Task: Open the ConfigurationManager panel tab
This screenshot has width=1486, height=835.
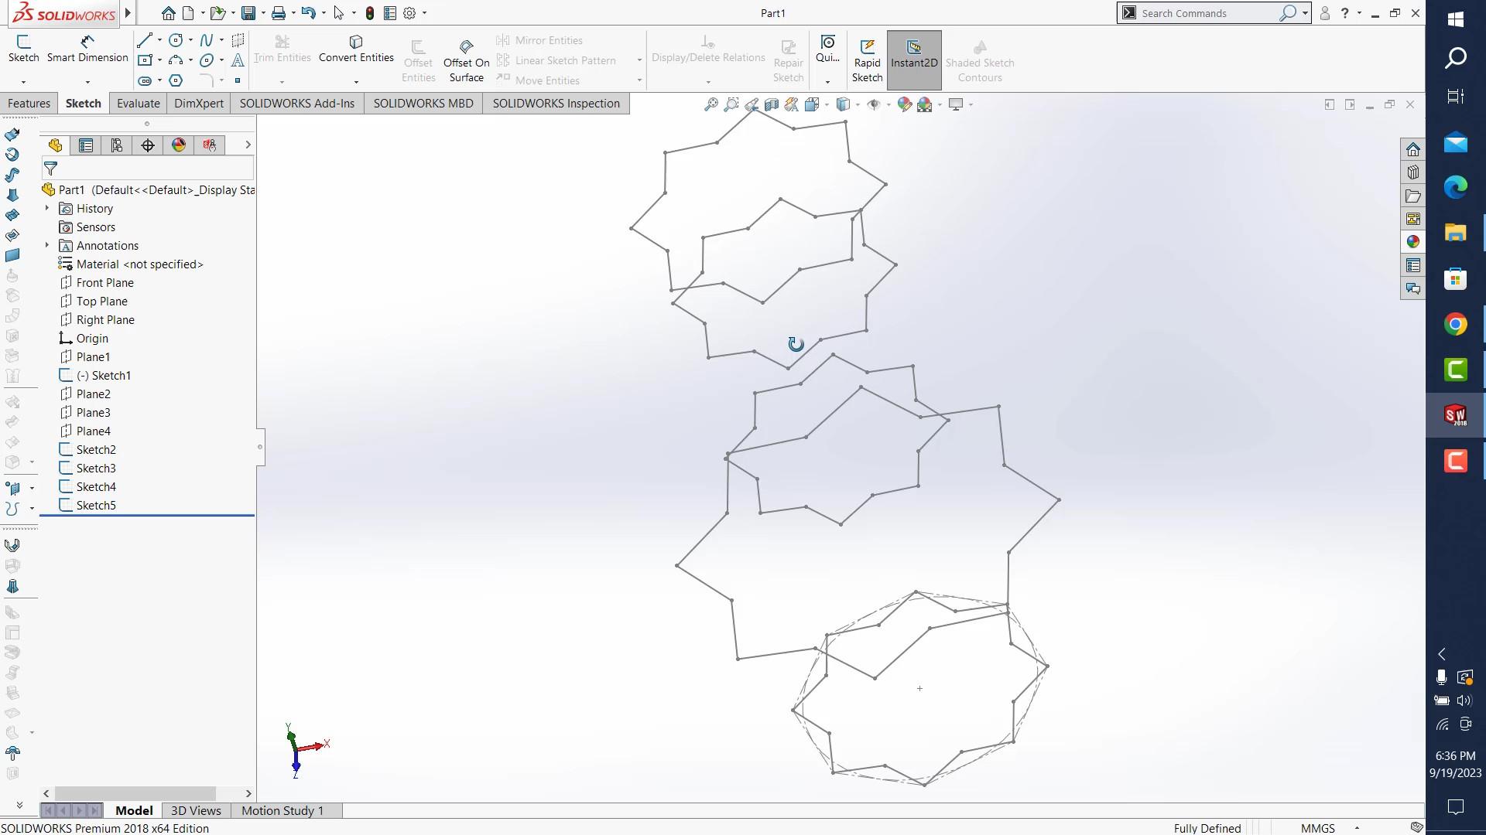Action: (x=117, y=145)
